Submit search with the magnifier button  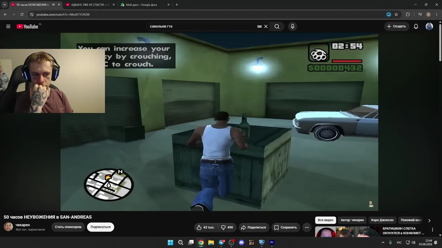pyautogui.click(x=277, y=27)
